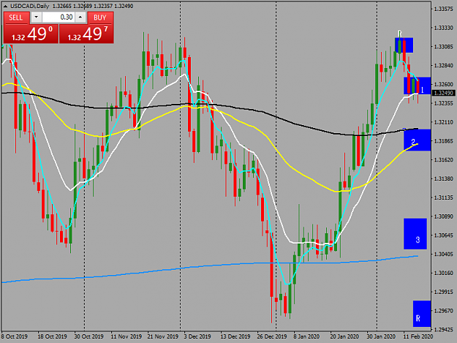Click the 0.30 volume input field
457x343 pixels.
(x=58, y=18)
